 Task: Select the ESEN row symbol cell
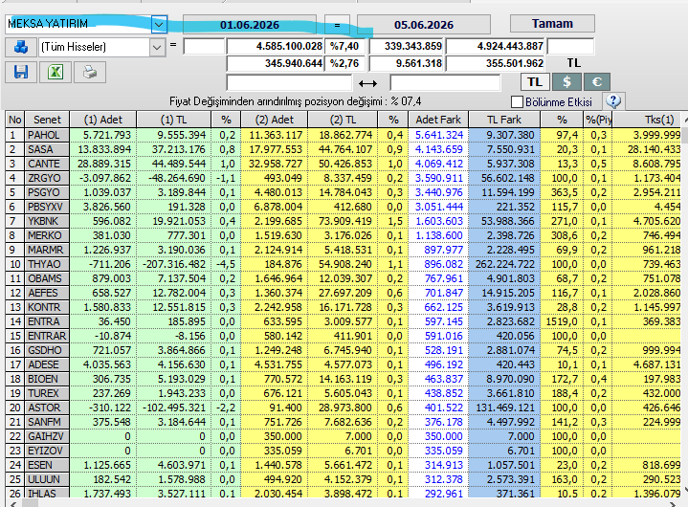point(47,465)
